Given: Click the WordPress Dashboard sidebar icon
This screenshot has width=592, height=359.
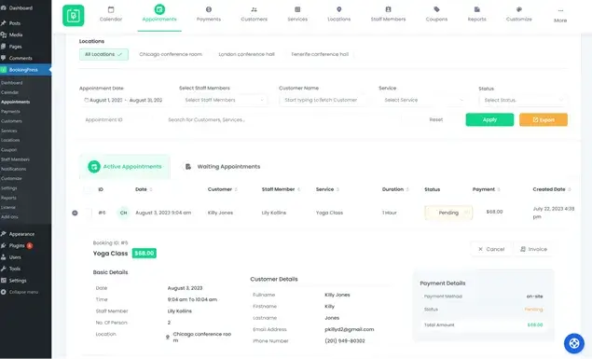Looking at the screenshot, I should pyautogui.click(x=4, y=7).
